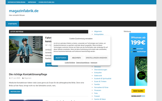Open the Esoterik & Spiritualität category
Screen dimensions: 162x101
(103, 79)
